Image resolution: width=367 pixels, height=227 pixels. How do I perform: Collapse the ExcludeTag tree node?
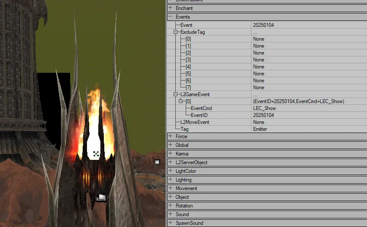click(x=176, y=32)
